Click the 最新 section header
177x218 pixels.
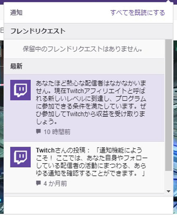pyautogui.click(x=84, y=66)
